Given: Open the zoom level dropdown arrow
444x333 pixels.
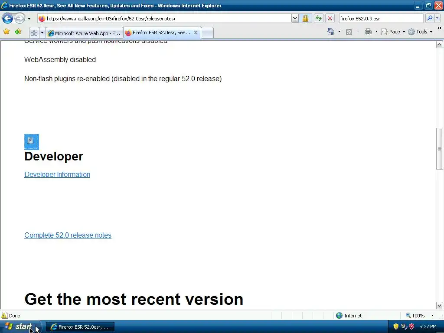Looking at the screenshot, I should pyautogui.click(x=432, y=316).
